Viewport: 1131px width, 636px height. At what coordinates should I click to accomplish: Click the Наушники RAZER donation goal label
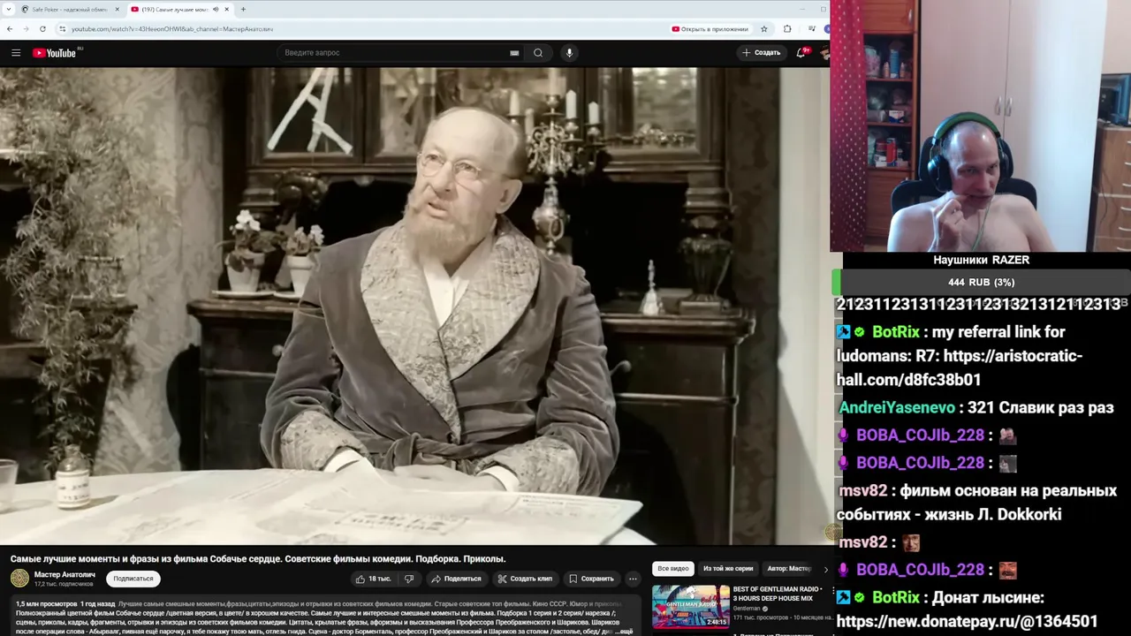coord(981,260)
